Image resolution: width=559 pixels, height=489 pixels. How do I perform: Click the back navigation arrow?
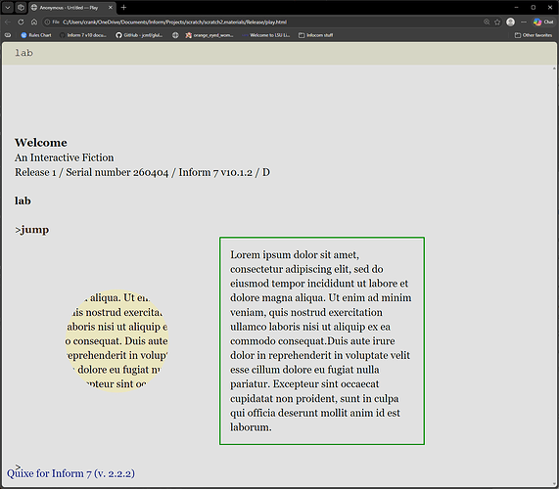pos(8,22)
